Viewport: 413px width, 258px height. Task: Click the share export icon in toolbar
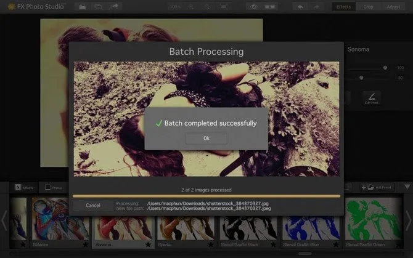115,7
